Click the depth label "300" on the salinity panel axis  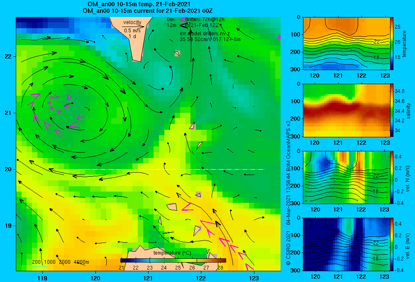click(296, 136)
